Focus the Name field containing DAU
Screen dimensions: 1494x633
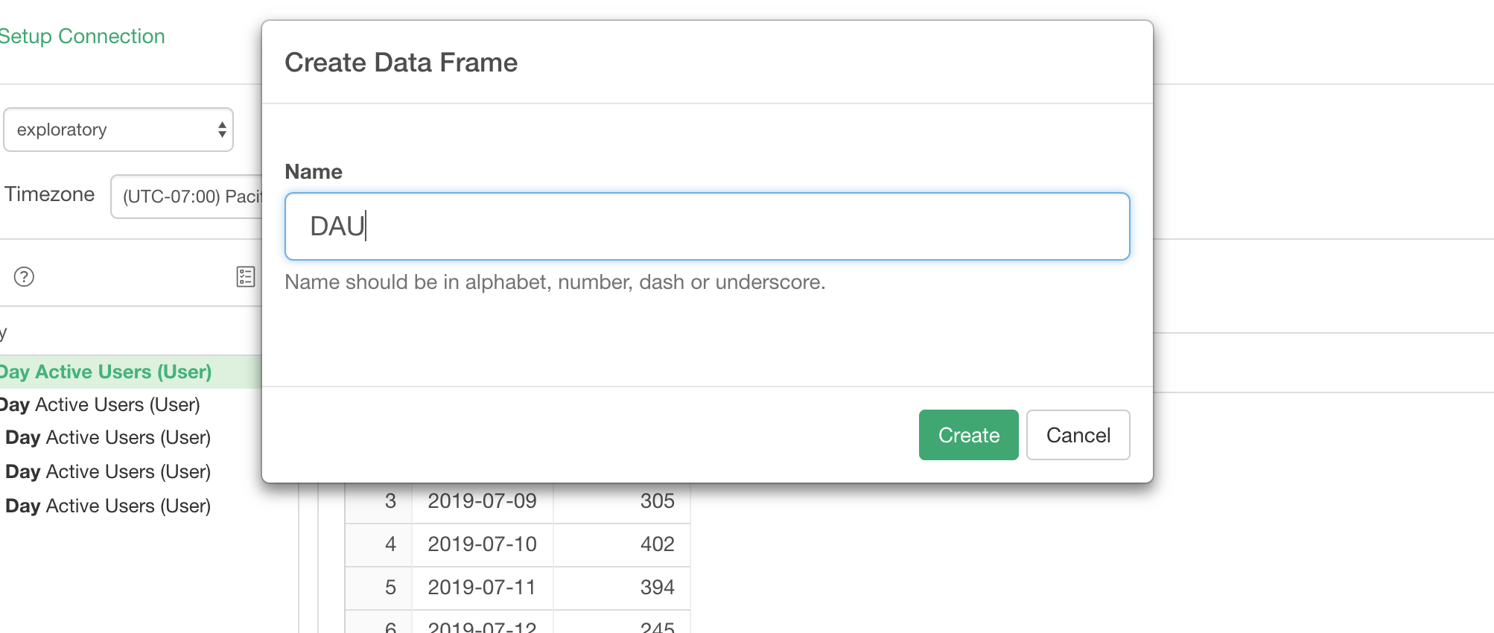[707, 226]
